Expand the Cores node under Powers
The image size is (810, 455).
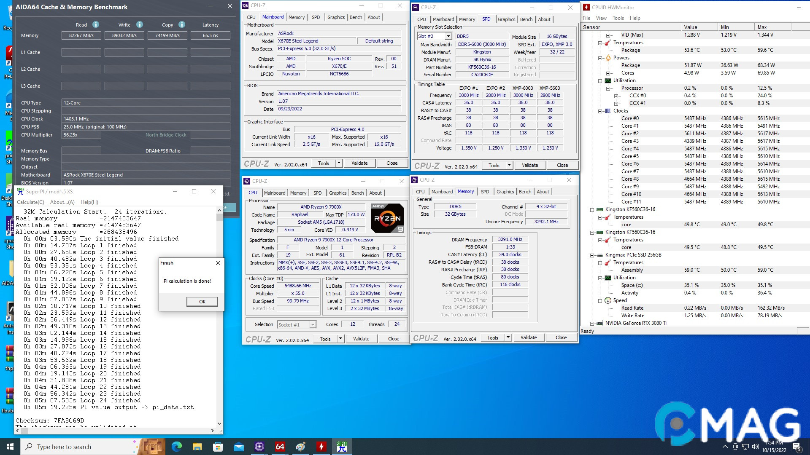tap(608, 73)
